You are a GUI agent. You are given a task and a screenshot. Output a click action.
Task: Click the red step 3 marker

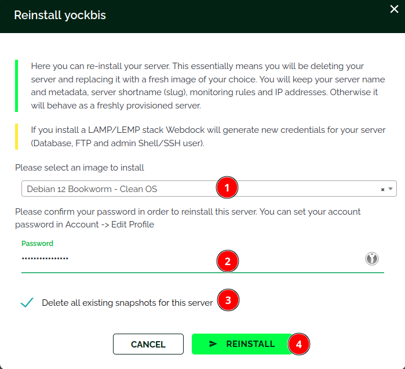tap(228, 301)
